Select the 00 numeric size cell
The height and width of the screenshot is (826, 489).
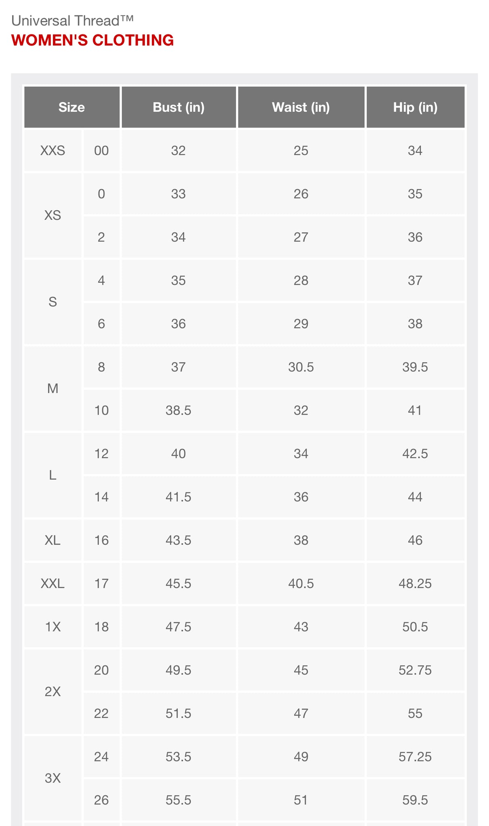(101, 151)
